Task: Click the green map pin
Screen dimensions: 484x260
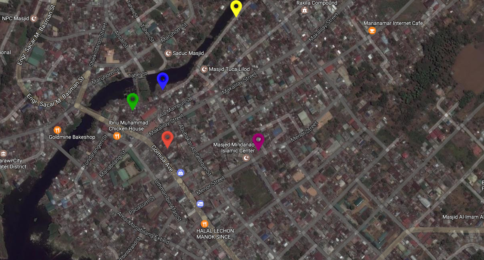Action: pos(132,100)
